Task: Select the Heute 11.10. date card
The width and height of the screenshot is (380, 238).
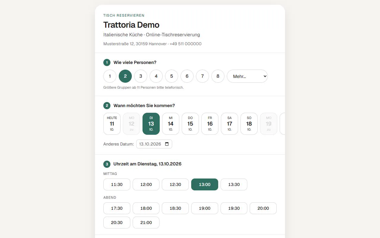Action: point(112,124)
